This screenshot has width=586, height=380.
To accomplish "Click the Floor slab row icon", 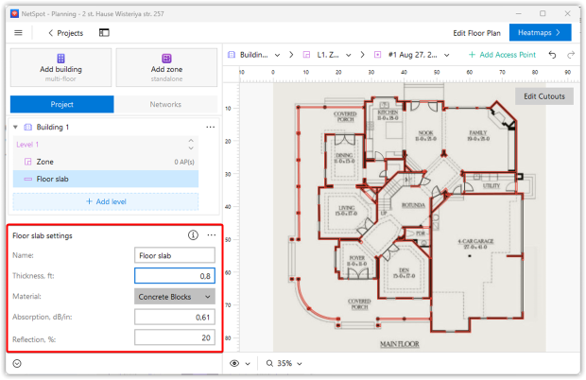I will point(28,179).
